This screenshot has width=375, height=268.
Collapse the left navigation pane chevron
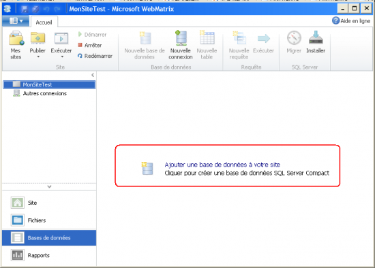click(93, 76)
